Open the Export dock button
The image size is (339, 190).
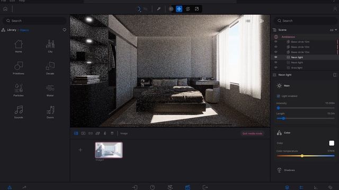click(205, 187)
